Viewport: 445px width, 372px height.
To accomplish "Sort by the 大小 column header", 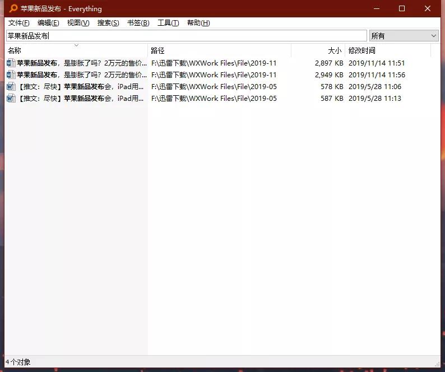I will (318, 50).
